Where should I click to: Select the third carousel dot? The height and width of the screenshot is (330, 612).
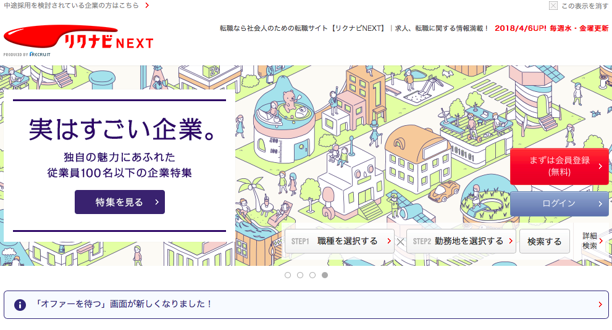[x=312, y=275]
